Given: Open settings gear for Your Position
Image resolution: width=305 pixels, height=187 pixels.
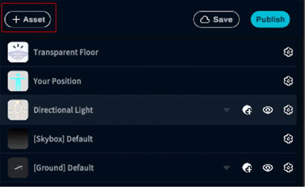Looking at the screenshot, I should pyautogui.click(x=288, y=81).
